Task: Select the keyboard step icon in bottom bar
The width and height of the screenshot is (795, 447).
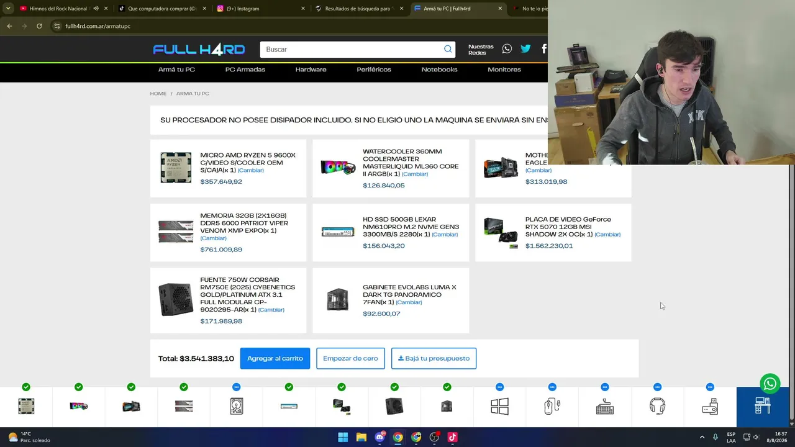Action: (x=605, y=406)
